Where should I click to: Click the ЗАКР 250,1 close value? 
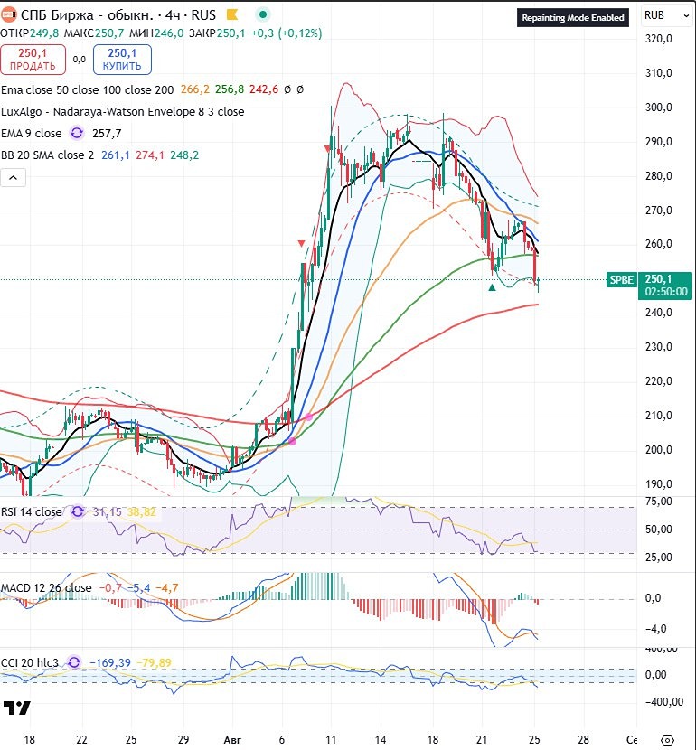[217, 33]
